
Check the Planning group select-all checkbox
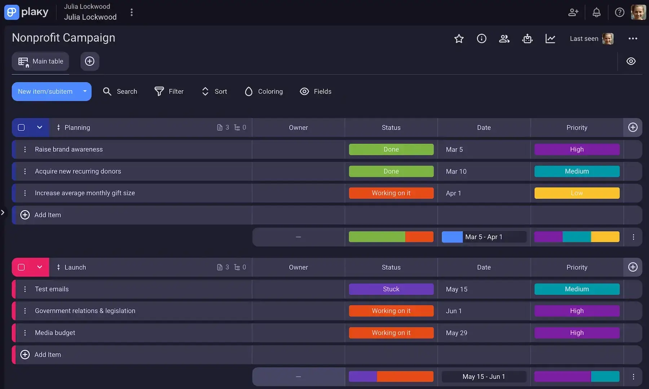pos(21,127)
